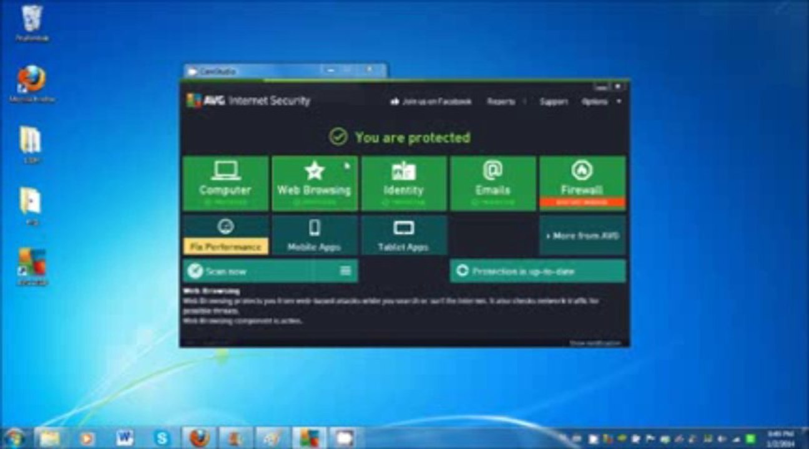
Task: Open the Reports menu item
Action: coord(501,102)
